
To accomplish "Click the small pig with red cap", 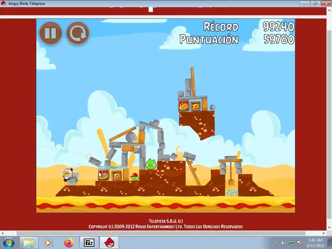I will (135, 177).
